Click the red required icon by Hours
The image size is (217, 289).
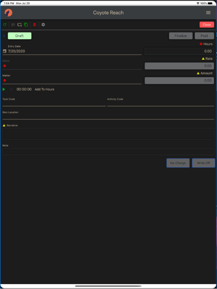(201, 44)
